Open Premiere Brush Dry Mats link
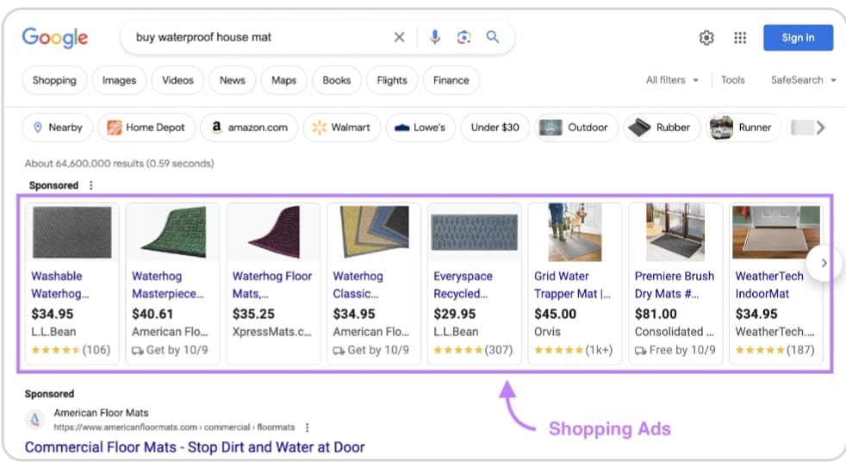 (674, 285)
